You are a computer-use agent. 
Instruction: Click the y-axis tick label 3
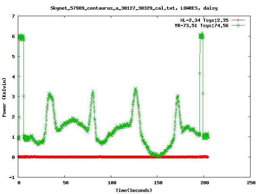(13, 97)
